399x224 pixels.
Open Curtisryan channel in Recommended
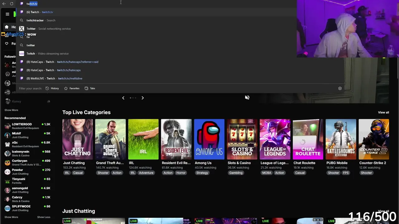pyautogui.click(x=27, y=162)
